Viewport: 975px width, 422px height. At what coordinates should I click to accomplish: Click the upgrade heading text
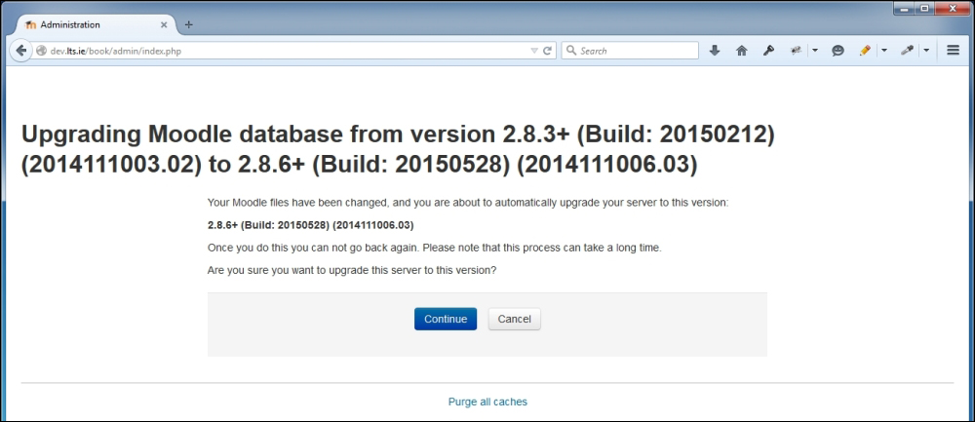coord(398,150)
